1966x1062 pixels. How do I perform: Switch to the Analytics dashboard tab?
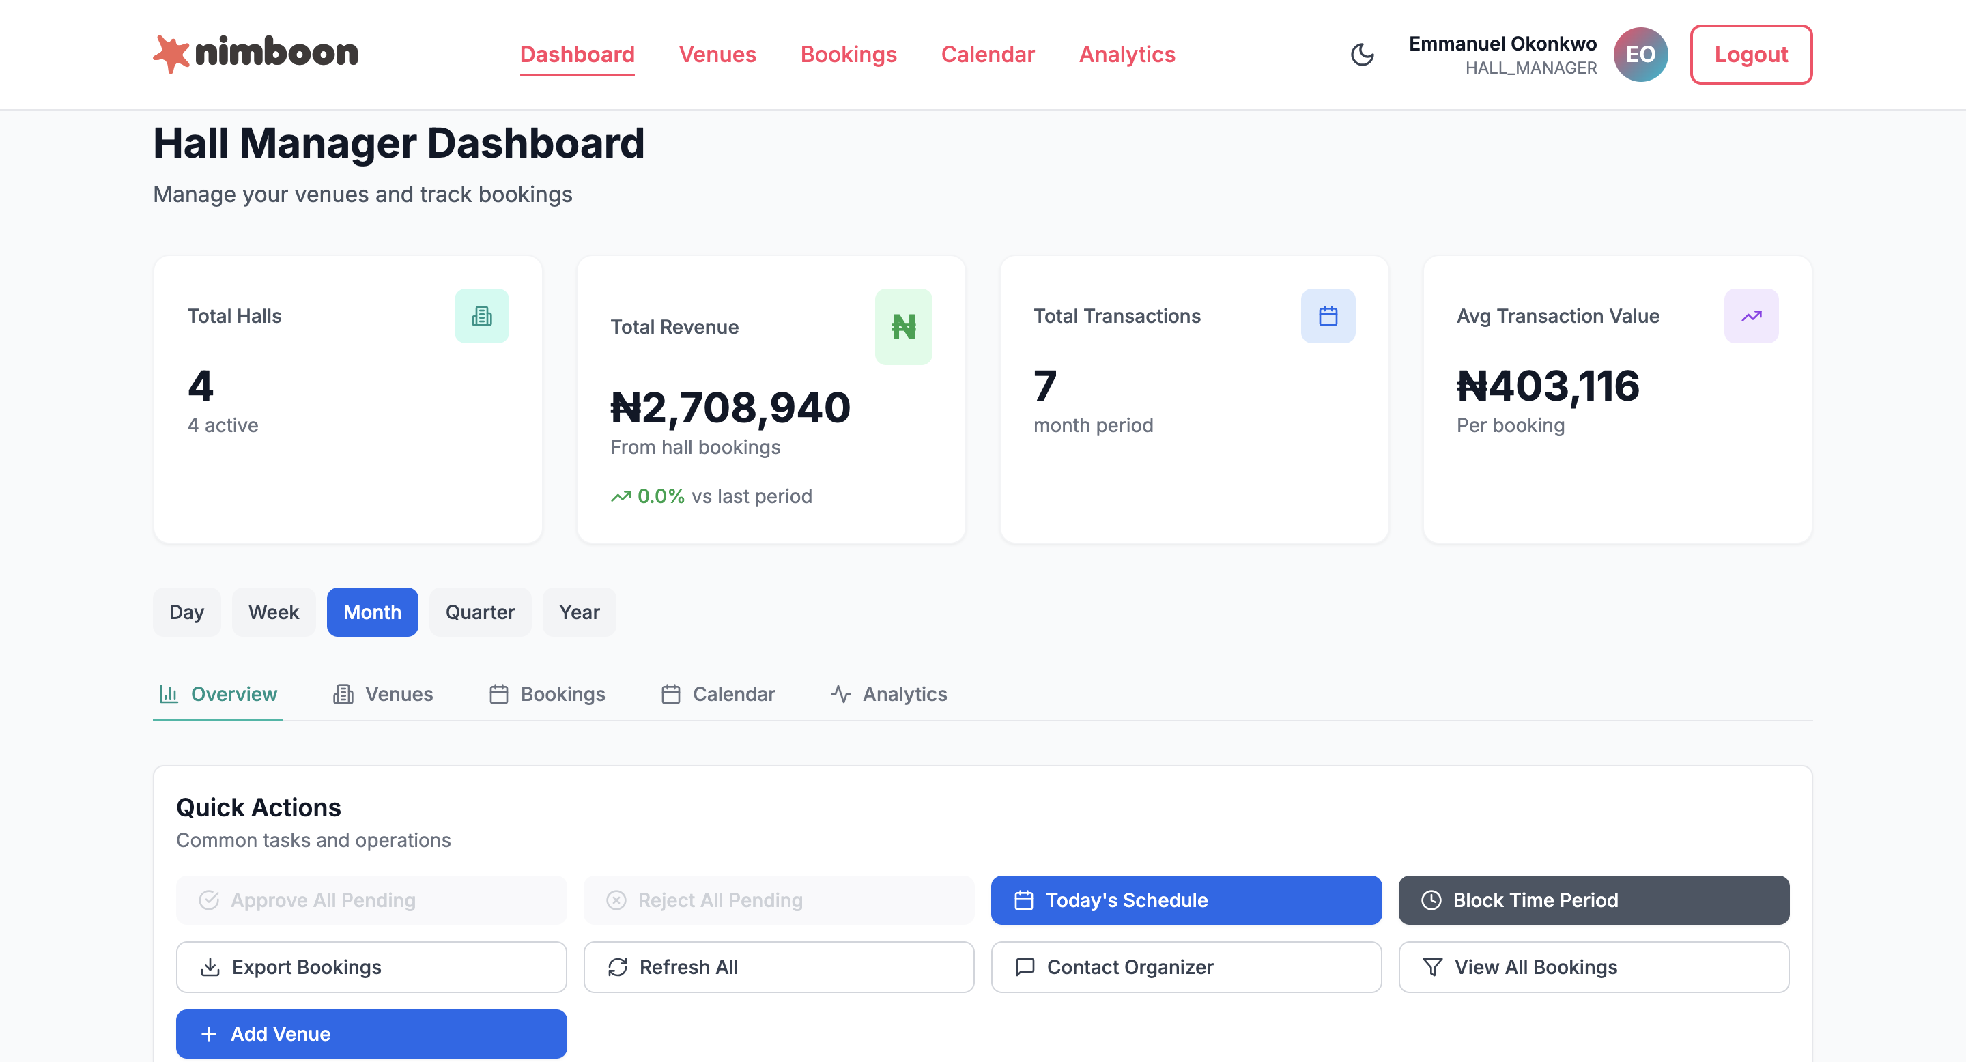click(889, 694)
